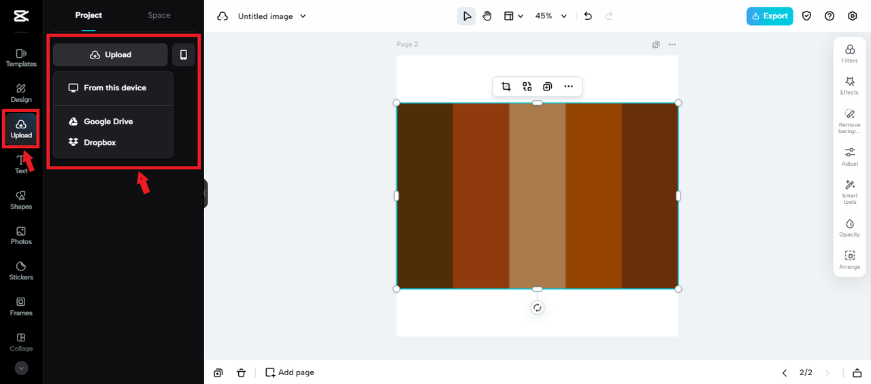The height and width of the screenshot is (384, 871).
Task: Click the upload from phone icon
Action: pos(184,54)
